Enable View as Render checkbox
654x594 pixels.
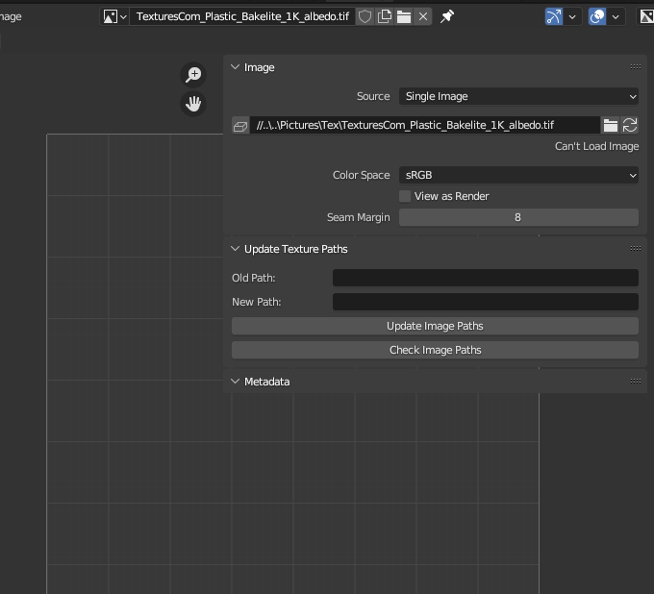[405, 196]
